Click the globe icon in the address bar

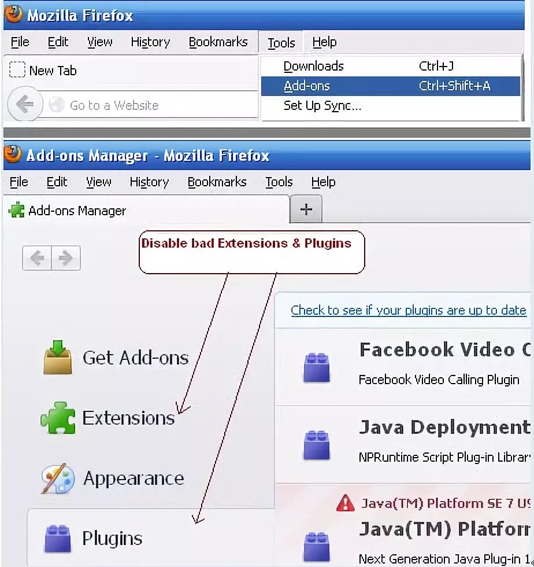tap(57, 105)
